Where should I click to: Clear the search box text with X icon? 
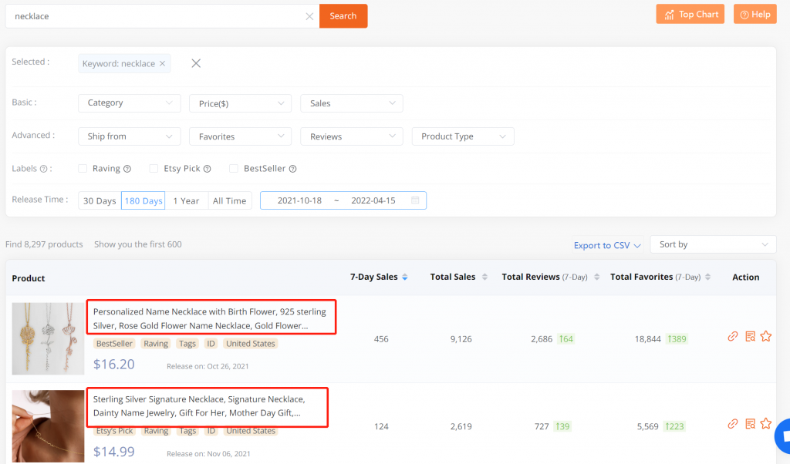pos(309,16)
